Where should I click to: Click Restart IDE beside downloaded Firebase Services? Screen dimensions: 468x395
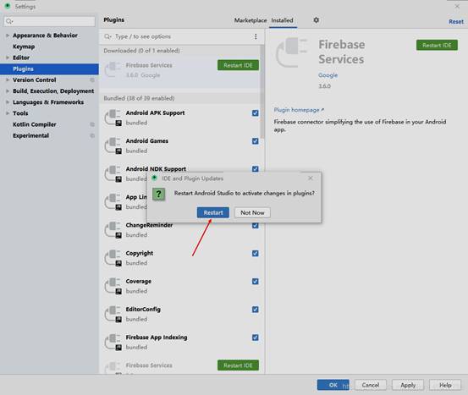pos(238,65)
